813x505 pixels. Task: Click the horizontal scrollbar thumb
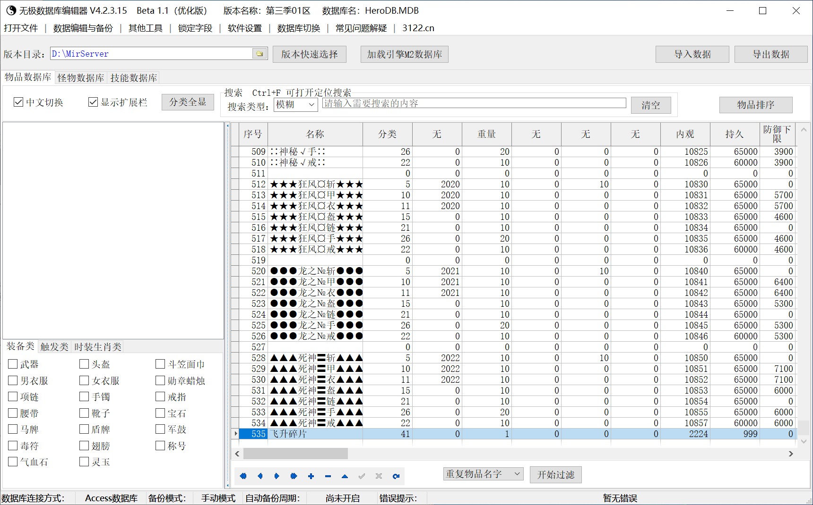tap(295, 454)
